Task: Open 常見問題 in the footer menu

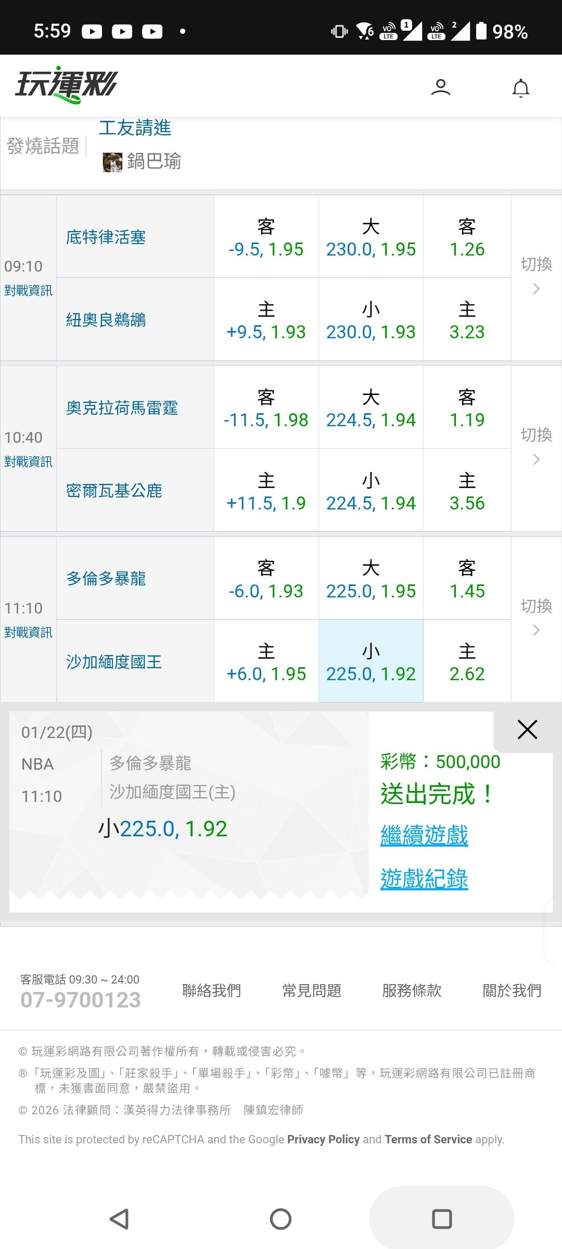Action: (x=312, y=990)
